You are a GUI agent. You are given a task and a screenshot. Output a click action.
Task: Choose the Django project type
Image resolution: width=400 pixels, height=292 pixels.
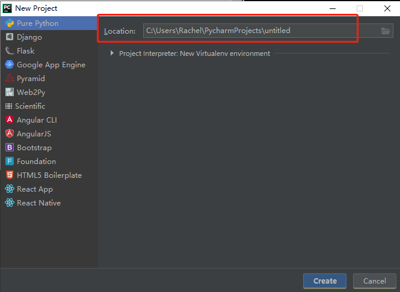[49, 37]
